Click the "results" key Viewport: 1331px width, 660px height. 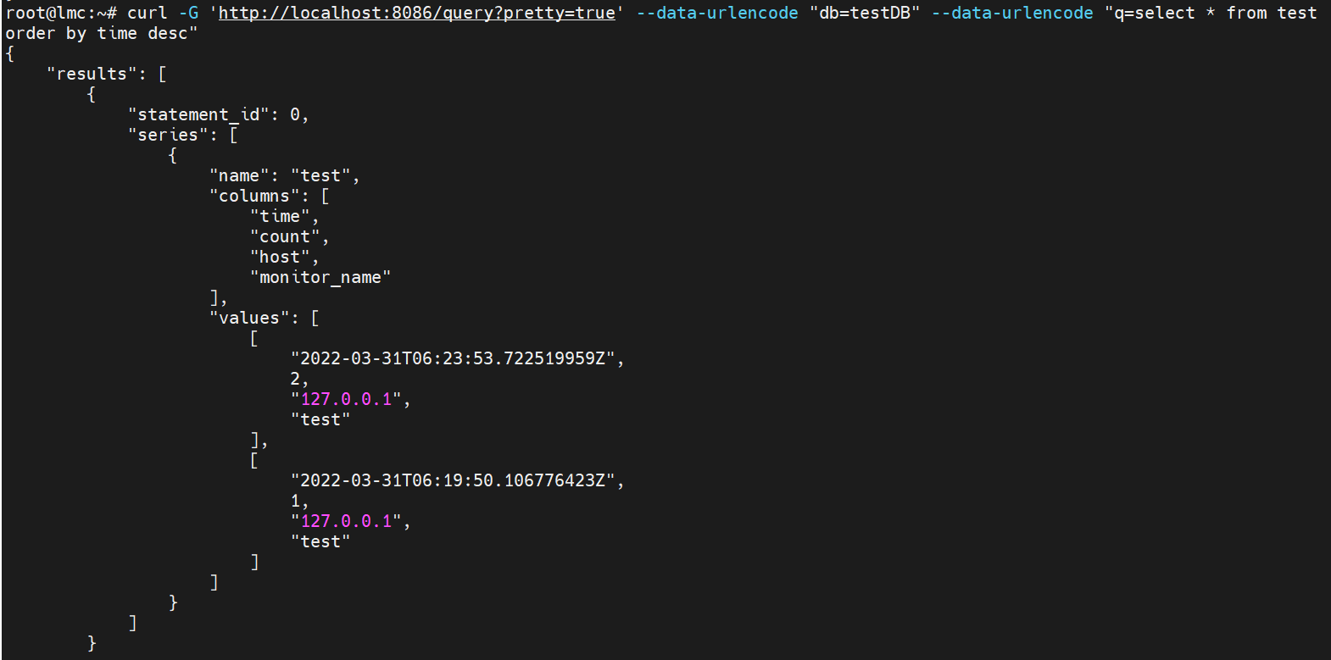(92, 74)
